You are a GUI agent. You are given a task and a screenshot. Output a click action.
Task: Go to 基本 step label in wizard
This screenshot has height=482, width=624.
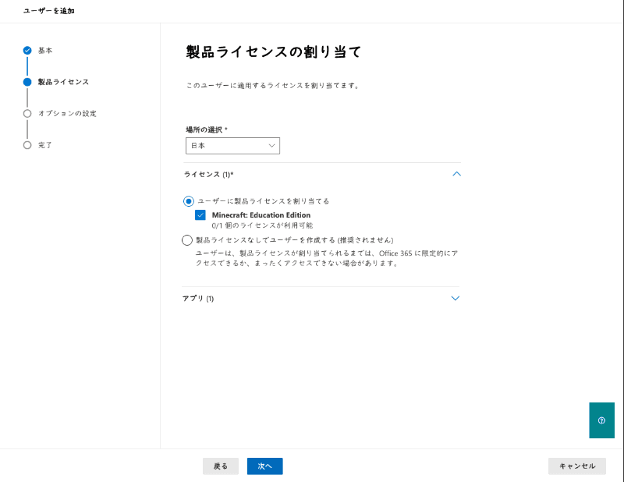tap(45, 51)
